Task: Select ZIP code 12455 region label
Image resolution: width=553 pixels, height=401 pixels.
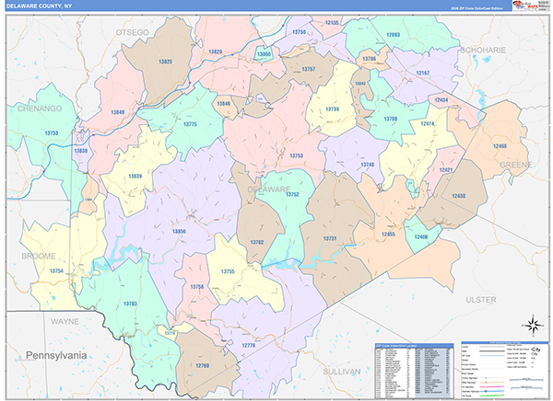Action: click(x=387, y=235)
